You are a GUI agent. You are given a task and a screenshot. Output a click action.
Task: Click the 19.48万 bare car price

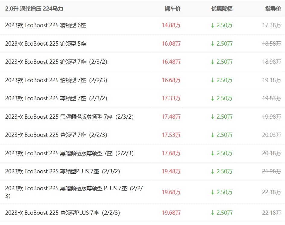[171, 172]
